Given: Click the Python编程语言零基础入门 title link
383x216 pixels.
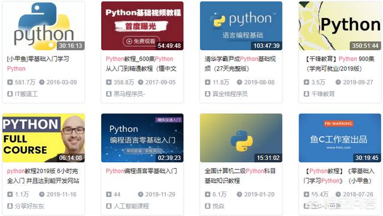Looking at the screenshot, I should (141, 171).
